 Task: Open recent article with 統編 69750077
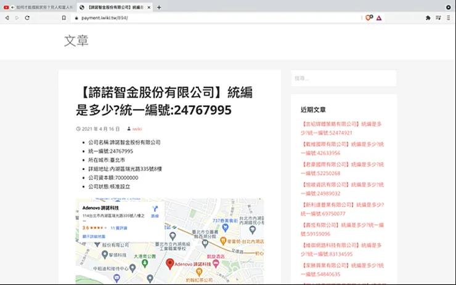coord(342,209)
